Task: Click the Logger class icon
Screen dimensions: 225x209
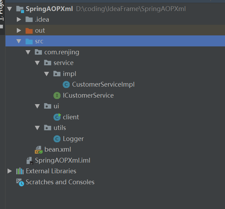Action: point(57,139)
